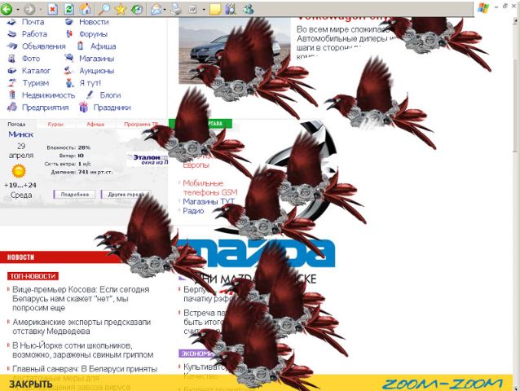Click the Volkswagen car photo thumbnail
Image resolution: width=520 pixels, height=391 pixels.
coord(233,51)
